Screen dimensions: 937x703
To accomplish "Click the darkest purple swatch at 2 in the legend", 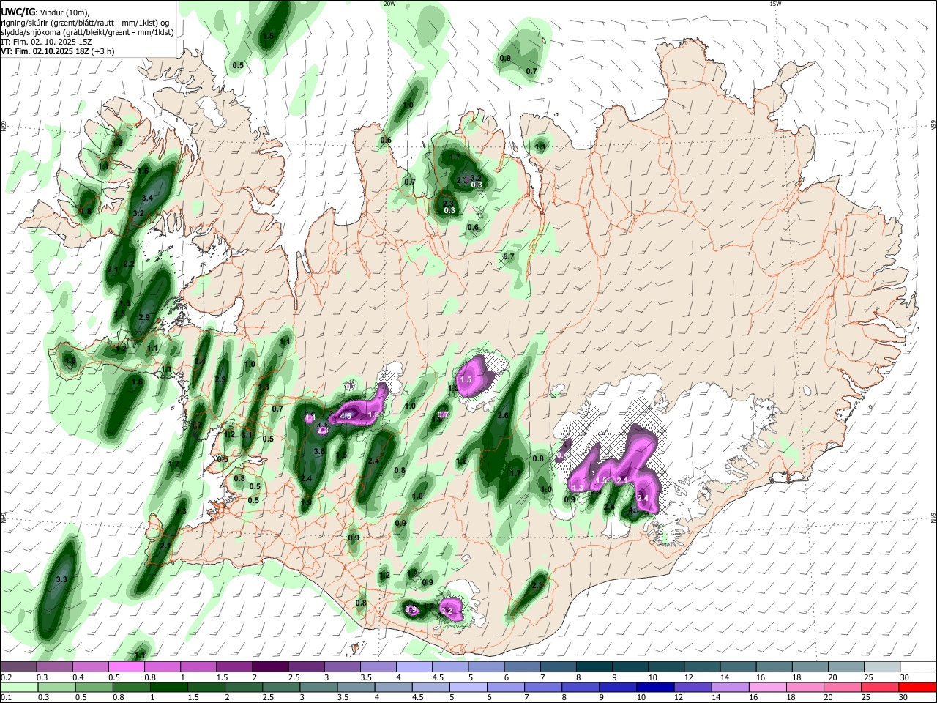I will [269, 666].
